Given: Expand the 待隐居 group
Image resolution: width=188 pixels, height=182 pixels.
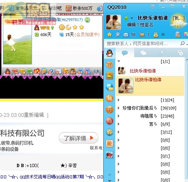Looking at the screenshot, I should click(119, 116).
